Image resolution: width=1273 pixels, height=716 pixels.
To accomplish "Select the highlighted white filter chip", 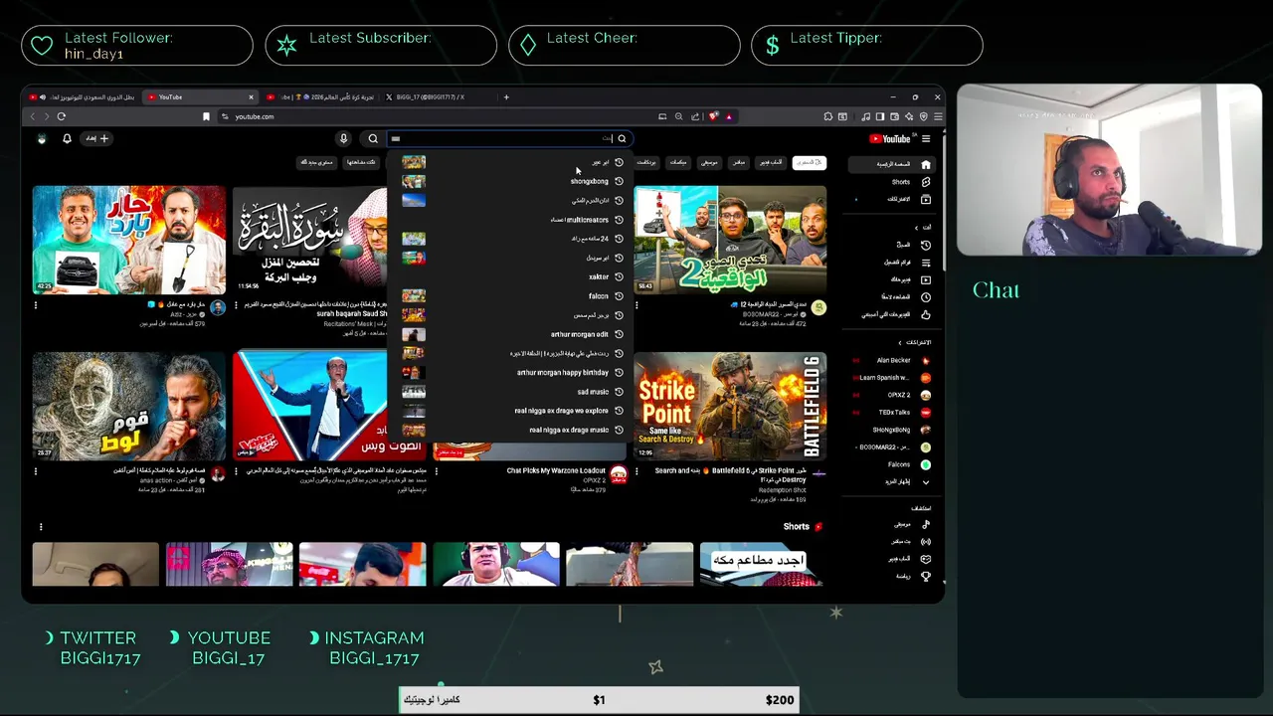I will [x=810, y=162].
